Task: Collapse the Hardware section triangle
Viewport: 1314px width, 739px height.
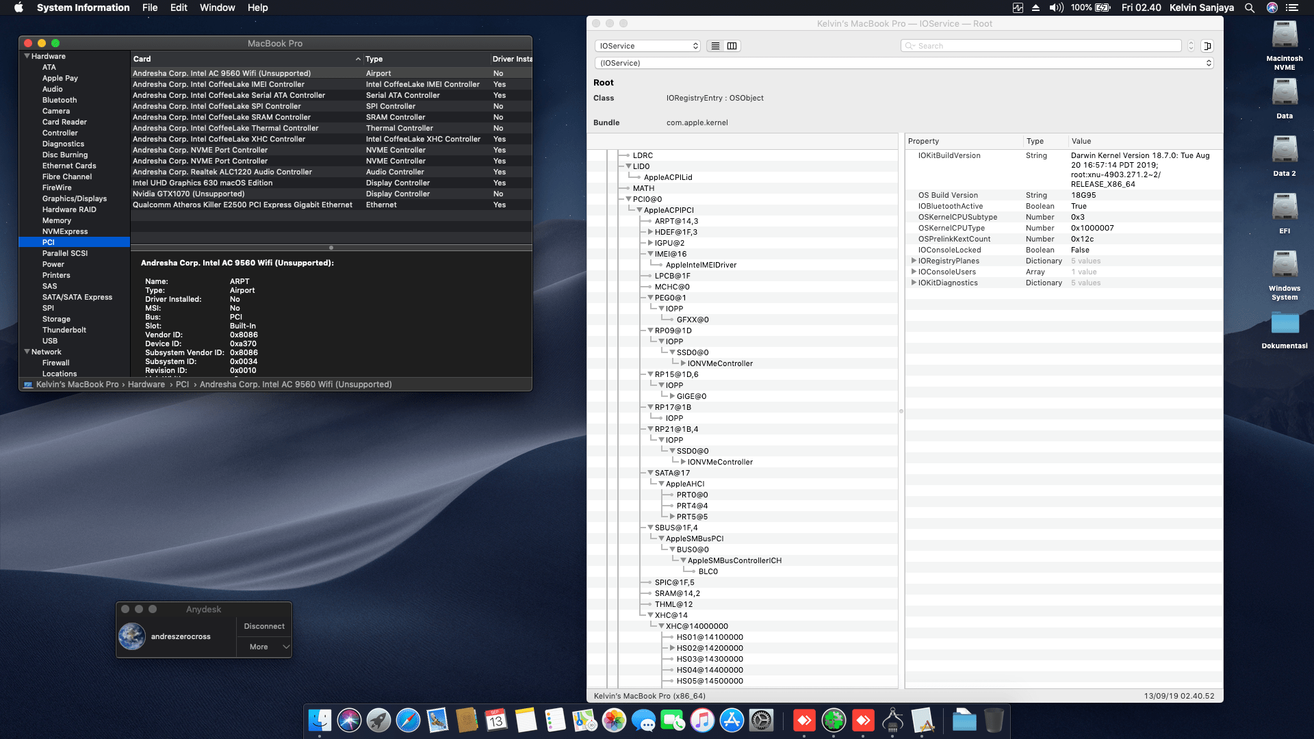Action: 27,56
